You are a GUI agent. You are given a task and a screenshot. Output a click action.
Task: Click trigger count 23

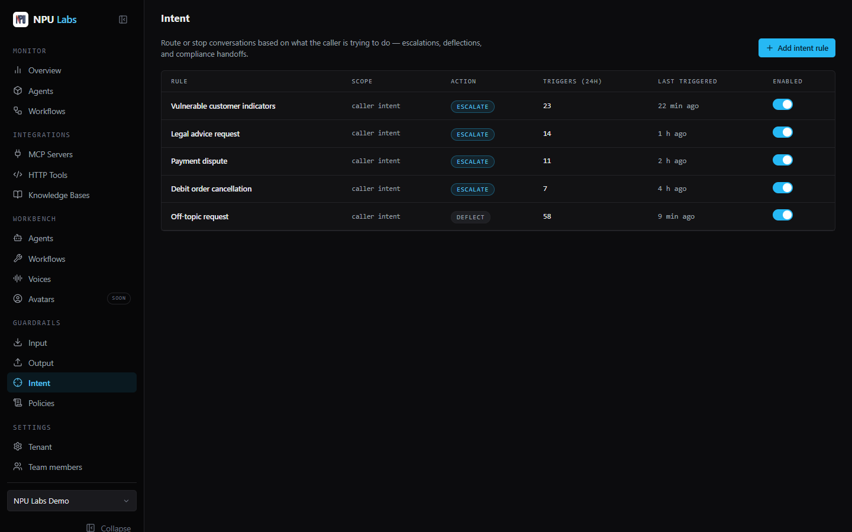(x=547, y=106)
